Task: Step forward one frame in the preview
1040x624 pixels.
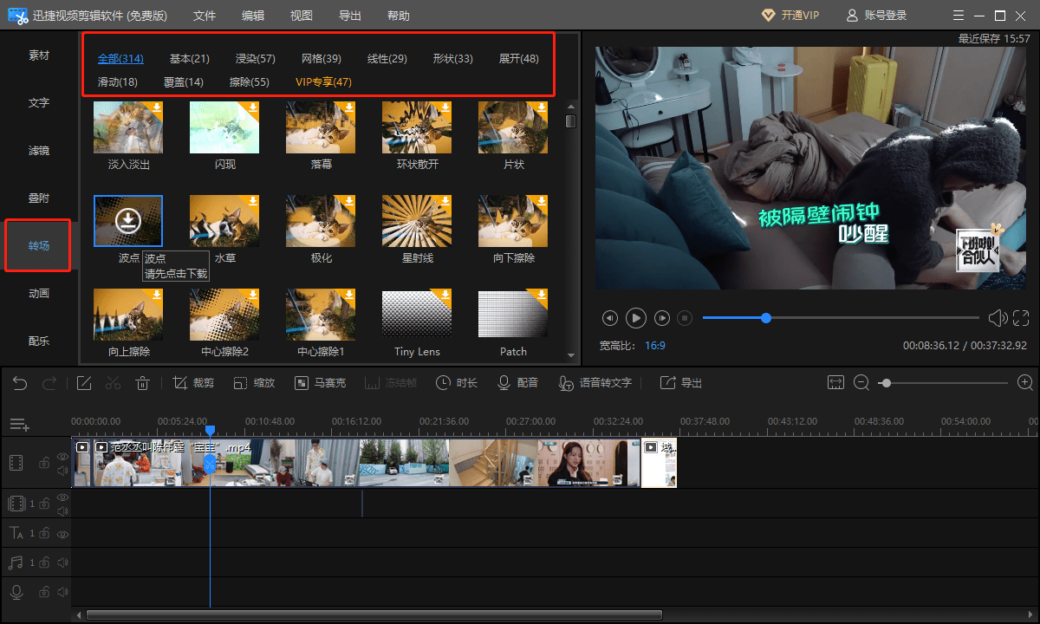Action: pyautogui.click(x=662, y=318)
